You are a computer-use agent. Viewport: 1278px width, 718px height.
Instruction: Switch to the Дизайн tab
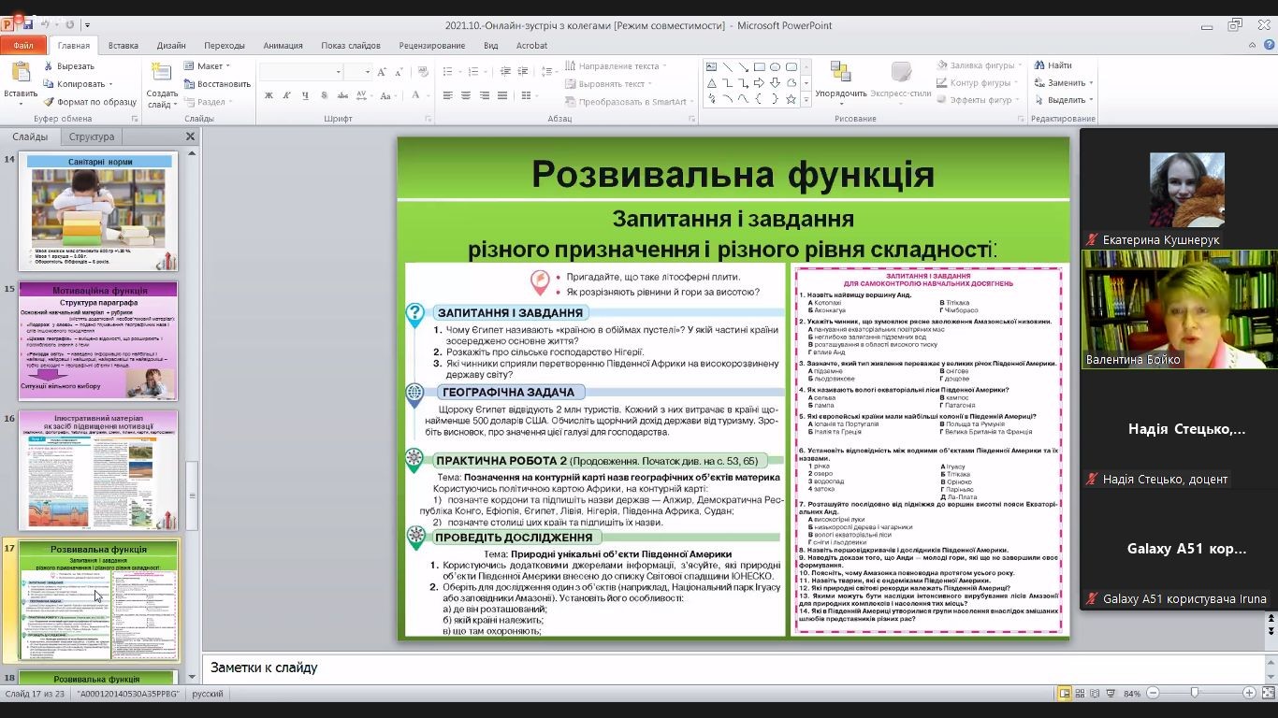click(171, 45)
